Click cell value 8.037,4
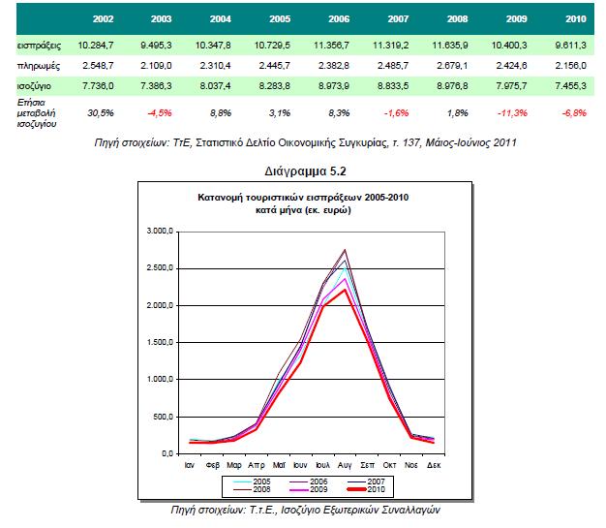Image resolution: width=606 pixels, height=528 pixels. [215, 86]
